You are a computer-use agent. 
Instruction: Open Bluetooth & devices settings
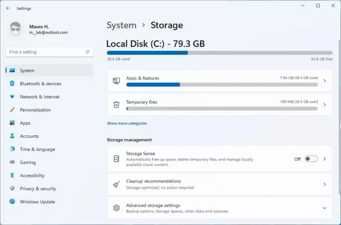pos(50,83)
